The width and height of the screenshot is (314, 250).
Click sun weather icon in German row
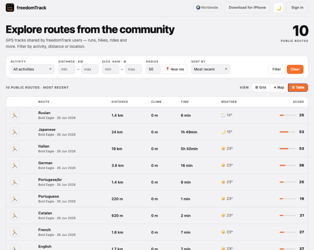coord(223,165)
